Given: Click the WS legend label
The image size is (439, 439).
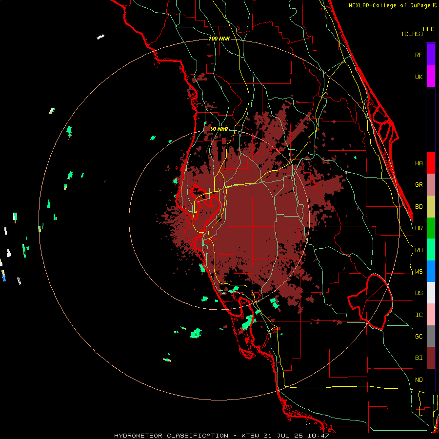Looking at the screenshot, I should (419, 271).
